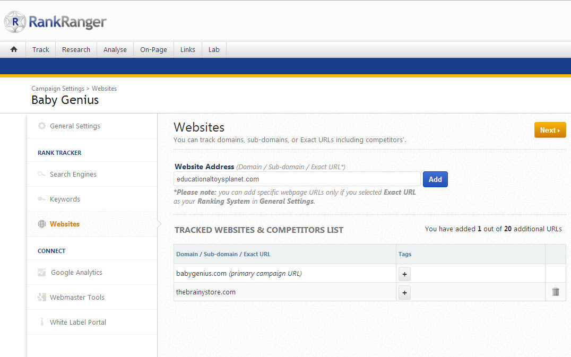Click the Add website button

435,179
